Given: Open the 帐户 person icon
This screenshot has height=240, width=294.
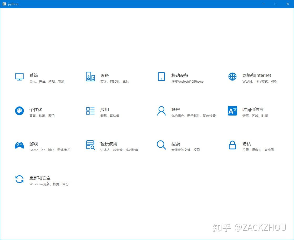Looking at the screenshot, I should (161, 111).
